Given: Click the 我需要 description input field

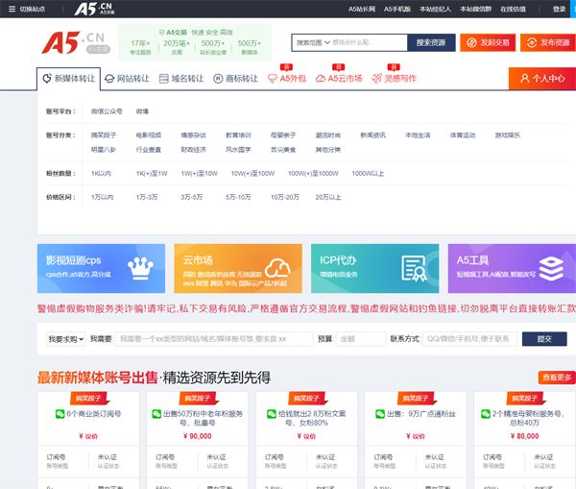Looking at the screenshot, I should point(214,339).
